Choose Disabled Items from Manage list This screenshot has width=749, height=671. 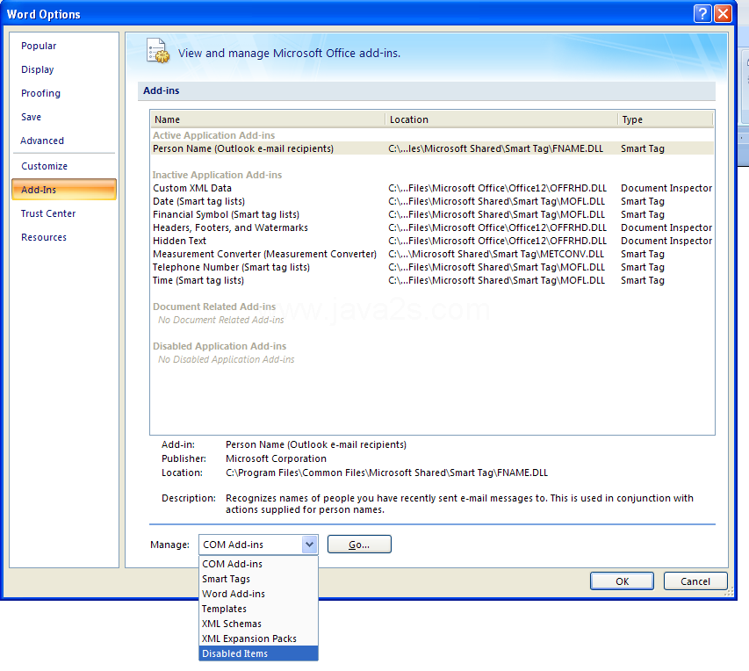(x=258, y=653)
